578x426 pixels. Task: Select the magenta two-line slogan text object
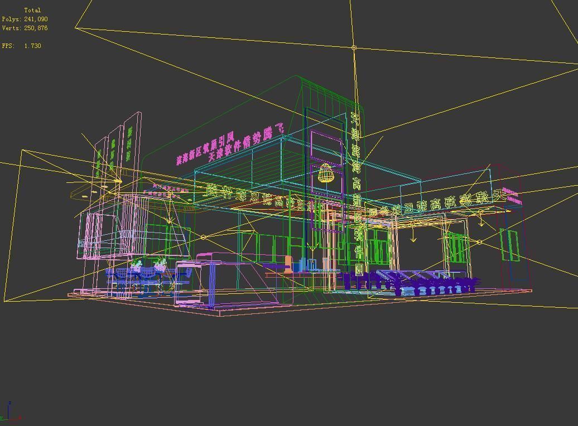click(230, 144)
